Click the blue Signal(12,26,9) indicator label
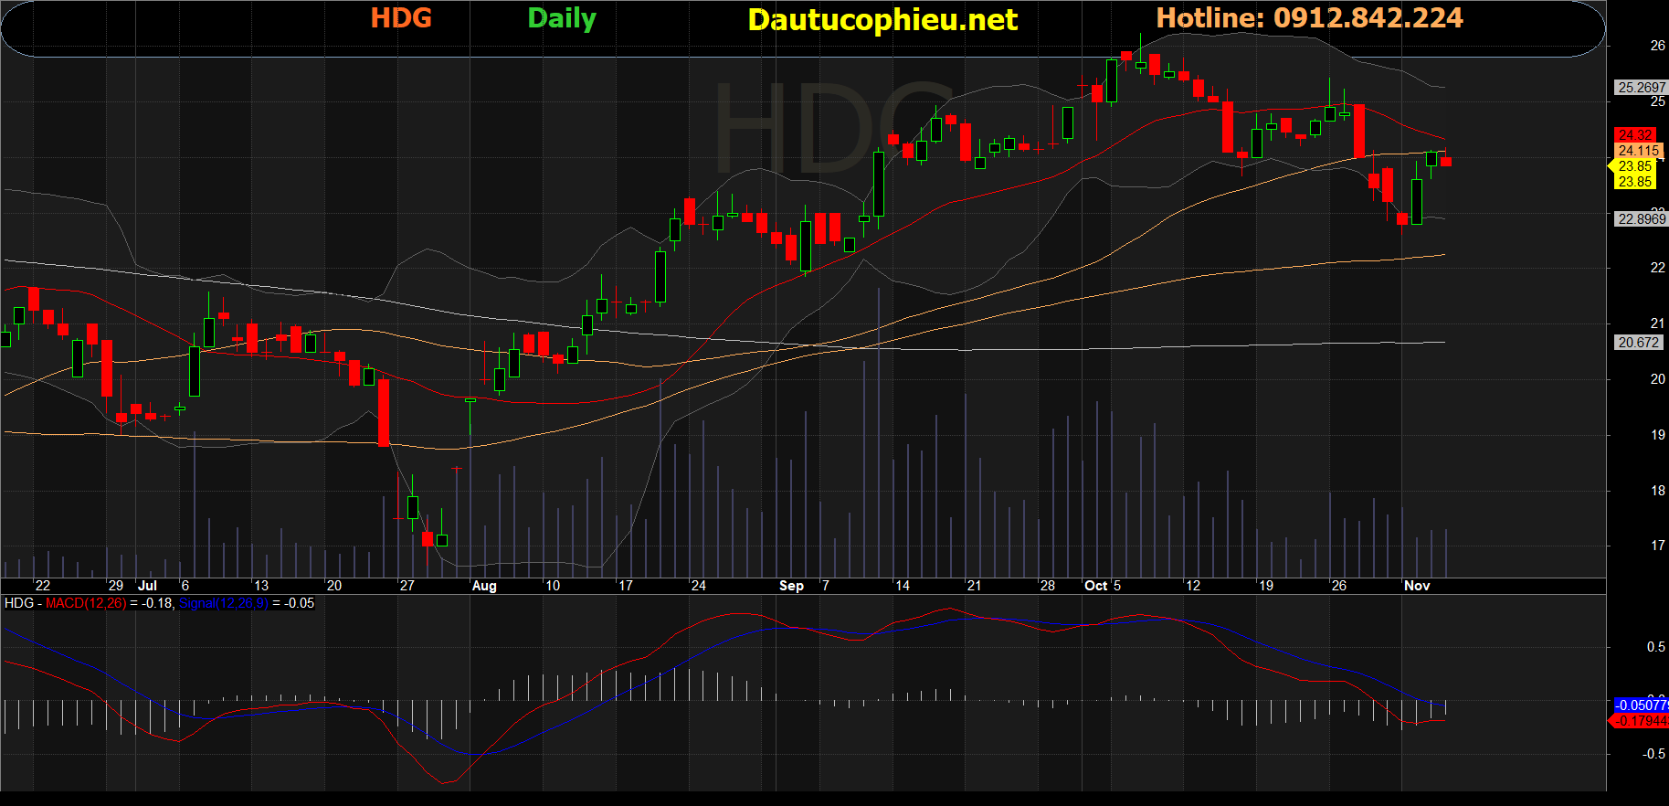The image size is (1669, 806). 224,603
